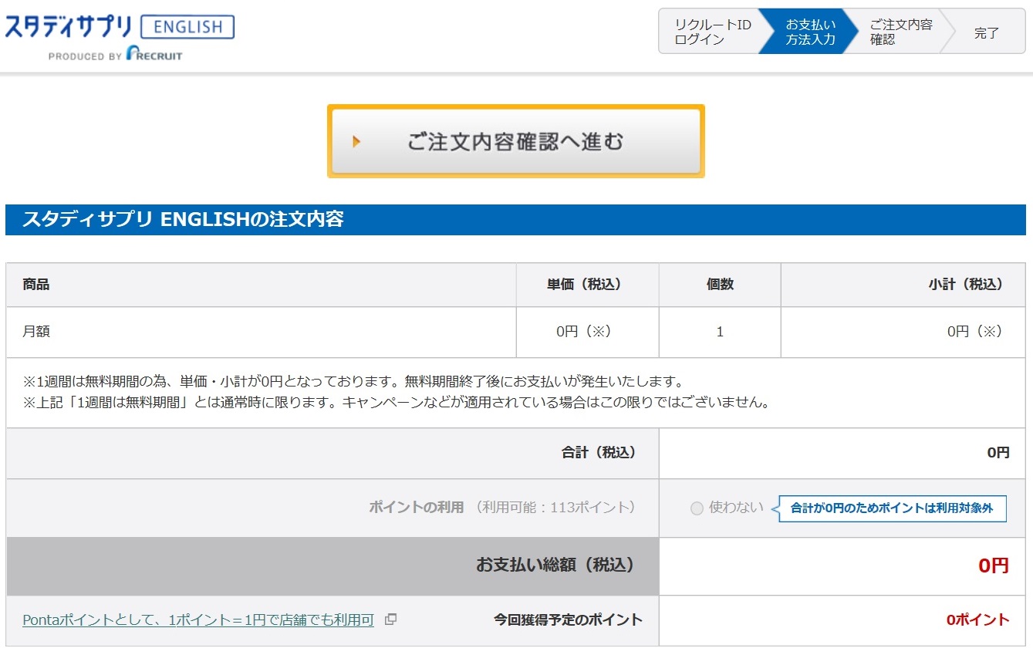1033x655 pixels.
Task: Click black 0円 value in 合計 row
Action: (998, 453)
